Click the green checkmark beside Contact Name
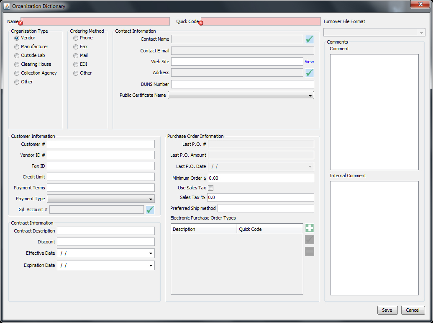The height and width of the screenshot is (323, 433). tap(310, 39)
